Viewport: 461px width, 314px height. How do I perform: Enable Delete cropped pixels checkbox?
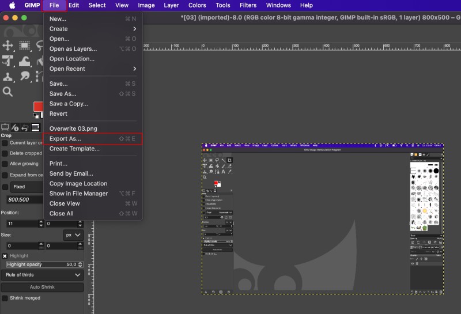[5, 153]
